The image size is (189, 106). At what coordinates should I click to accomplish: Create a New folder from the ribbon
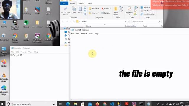coord(116,11)
